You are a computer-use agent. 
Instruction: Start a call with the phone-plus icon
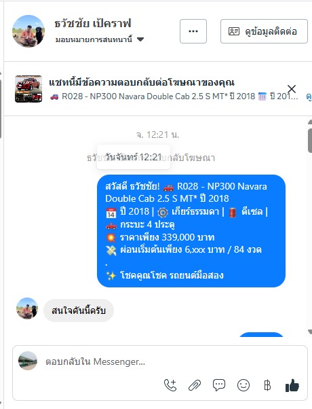click(x=170, y=385)
